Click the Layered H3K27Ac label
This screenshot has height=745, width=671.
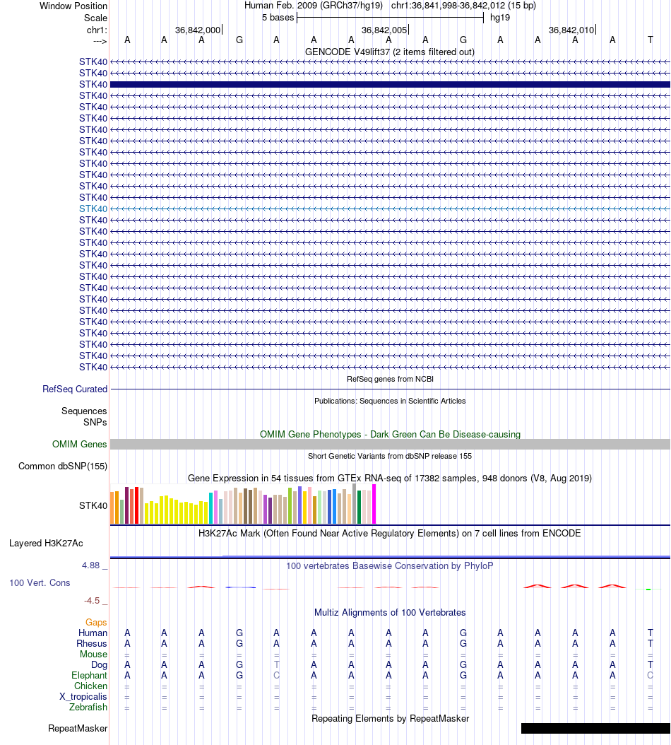tap(46, 544)
